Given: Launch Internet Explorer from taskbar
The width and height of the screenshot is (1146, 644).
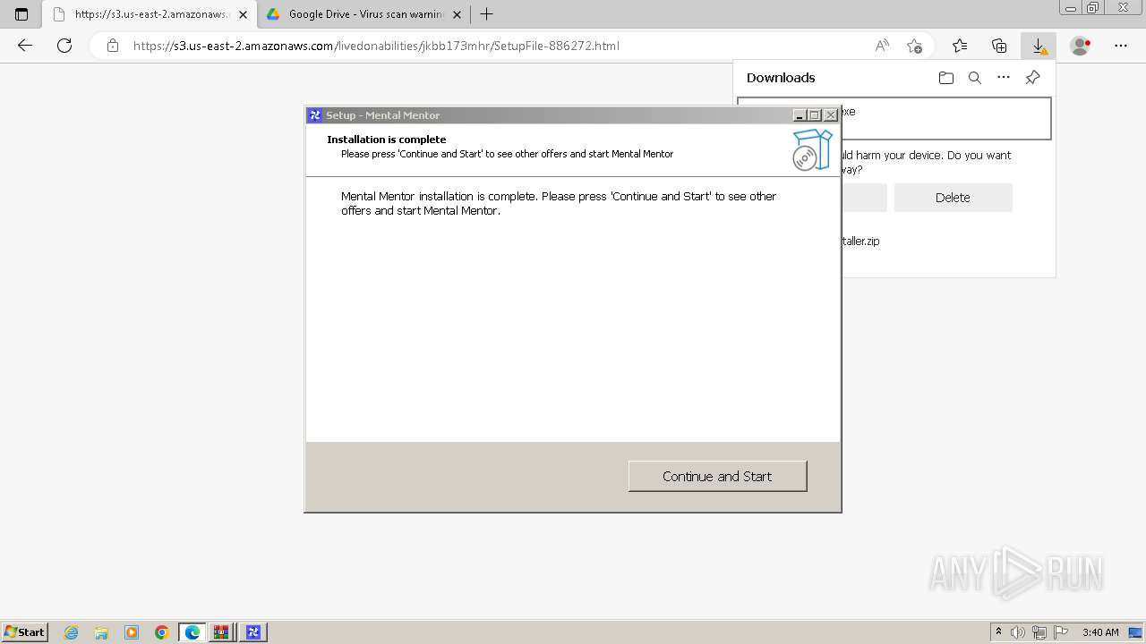Looking at the screenshot, I should pyautogui.click(x=72, y=632).
